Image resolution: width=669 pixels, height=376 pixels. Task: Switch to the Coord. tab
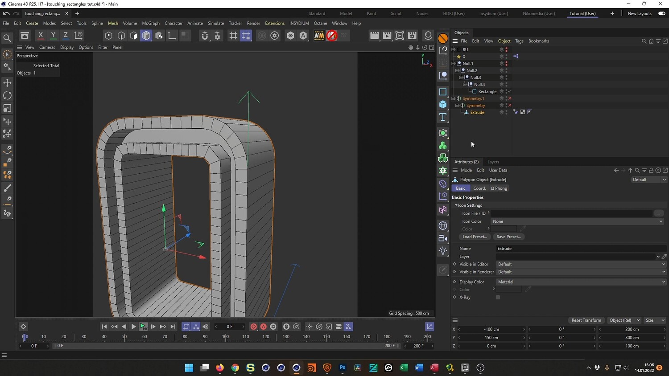click(479, 188)
